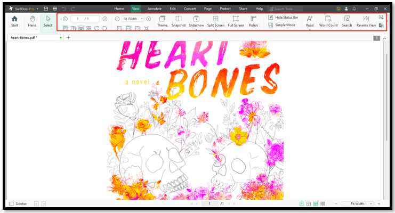Screen dimensions: 395x213
Task: Take a Snapshot of the page
Action: pos(179,22)
